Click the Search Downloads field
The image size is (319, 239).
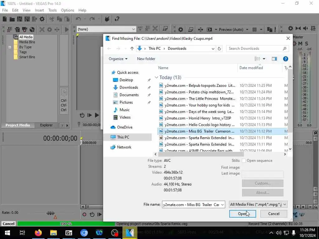point(257,49)
